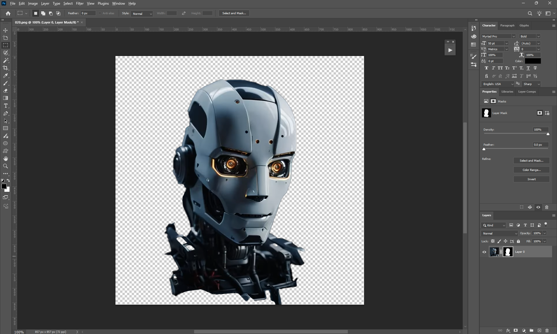Open the Myriad Pro font dropdown
The width and height of the screenshot is (557, 334).
click(498, 36)
